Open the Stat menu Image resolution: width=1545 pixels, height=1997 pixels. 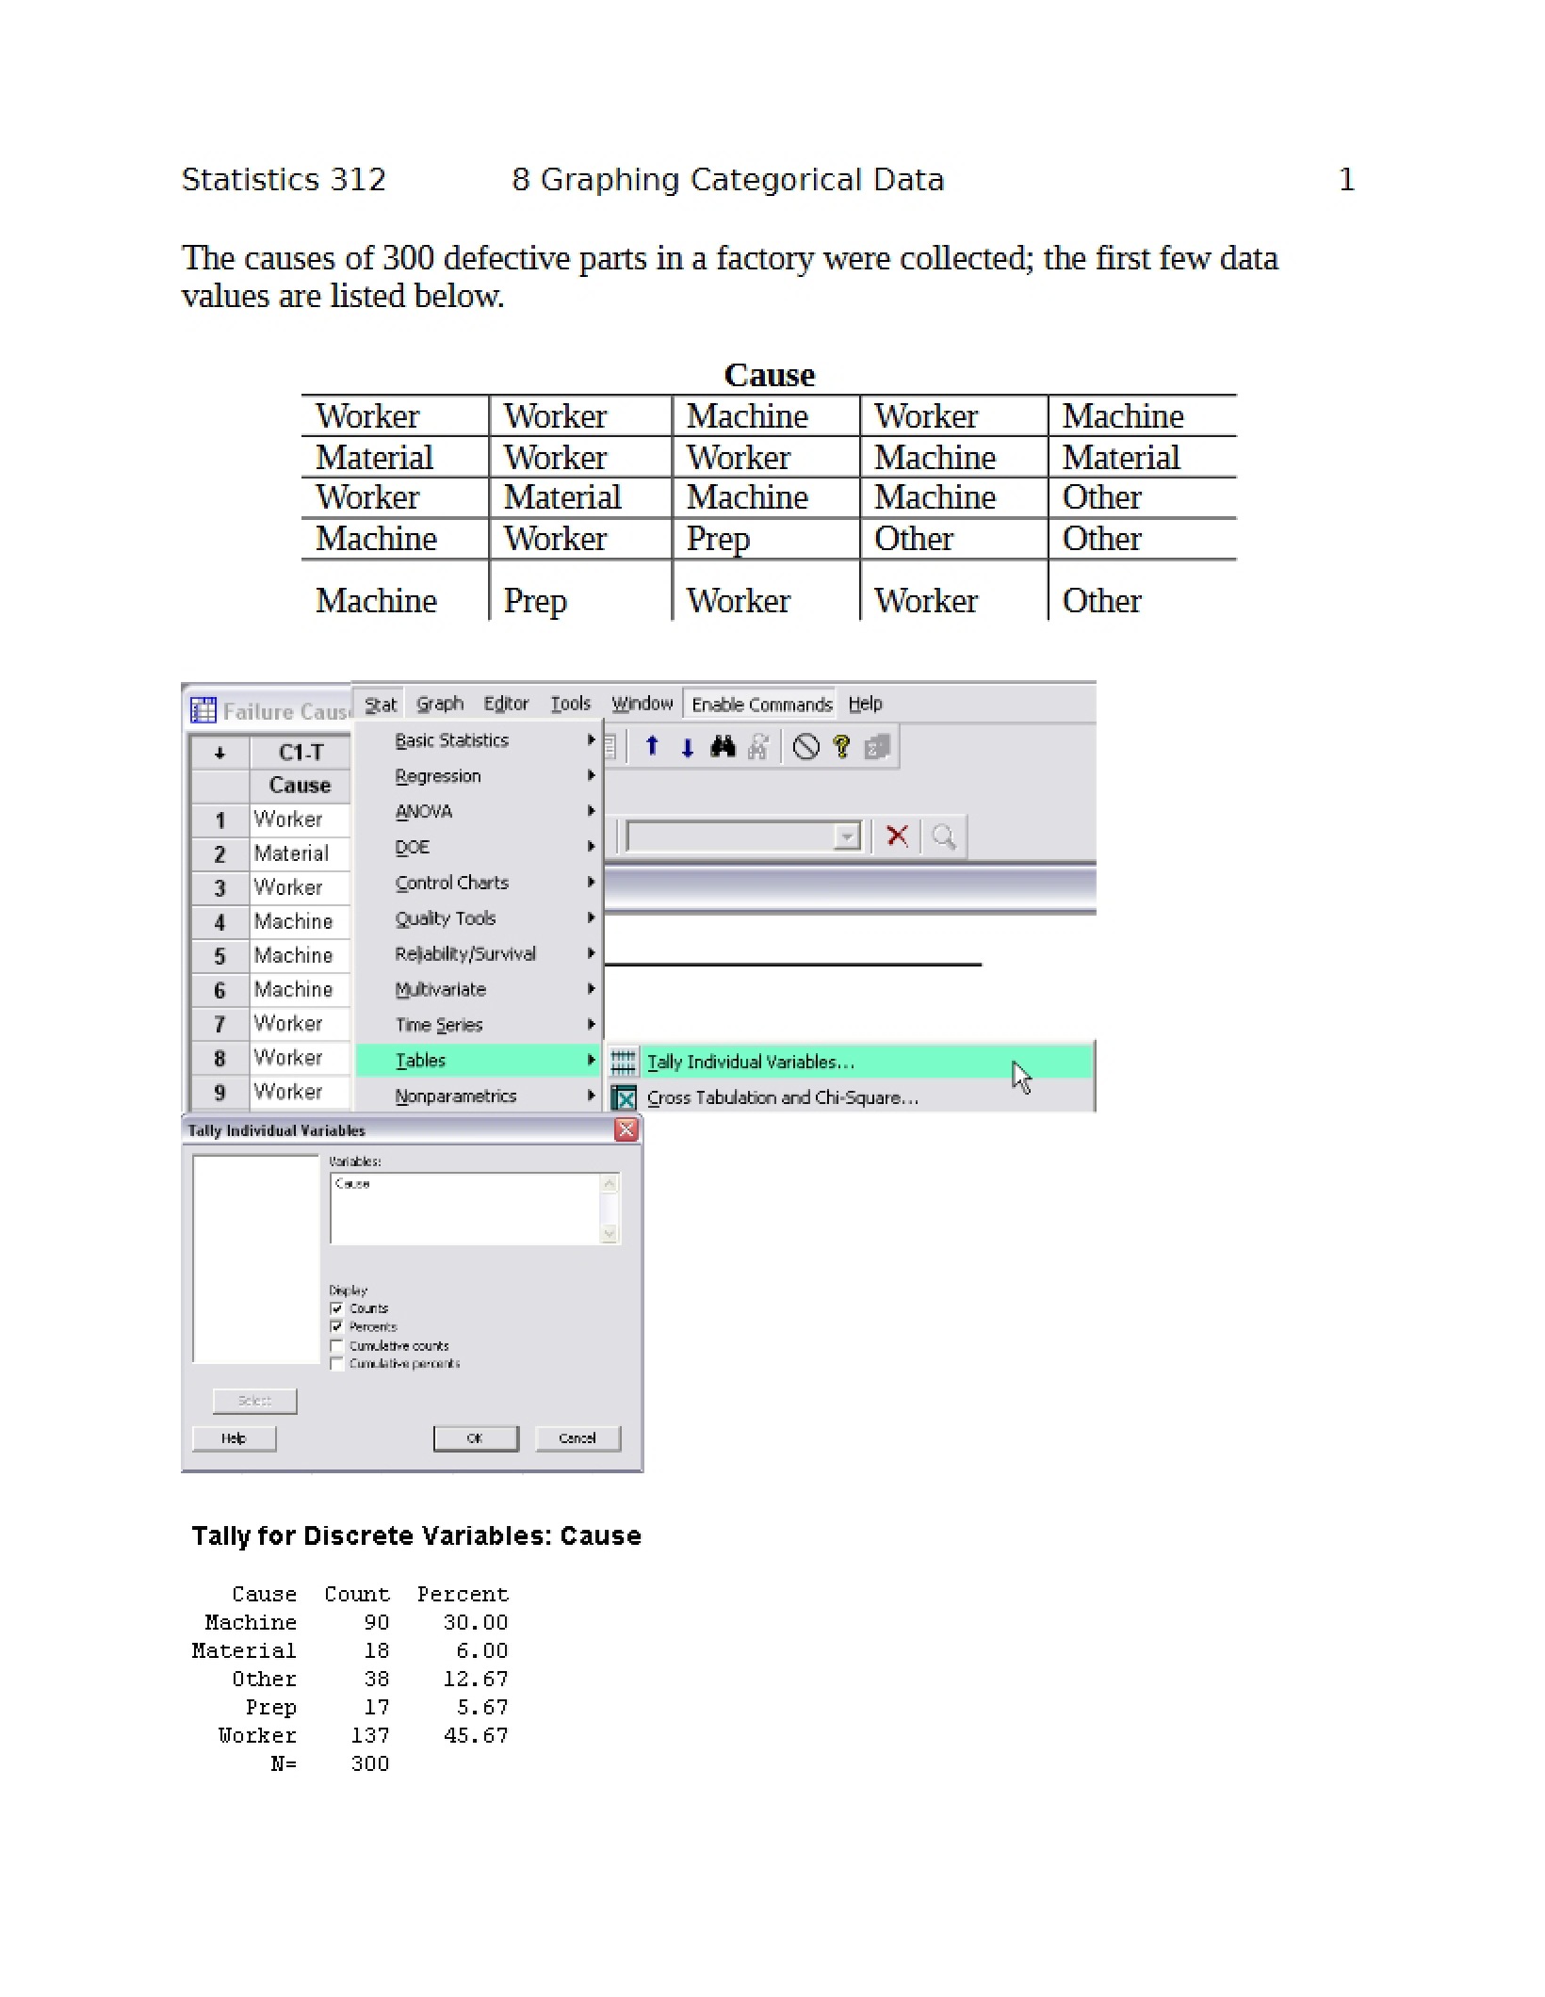point(381,705)
